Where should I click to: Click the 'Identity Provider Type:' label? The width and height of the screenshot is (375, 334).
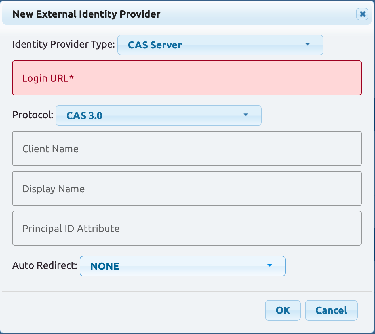point(64,44)
